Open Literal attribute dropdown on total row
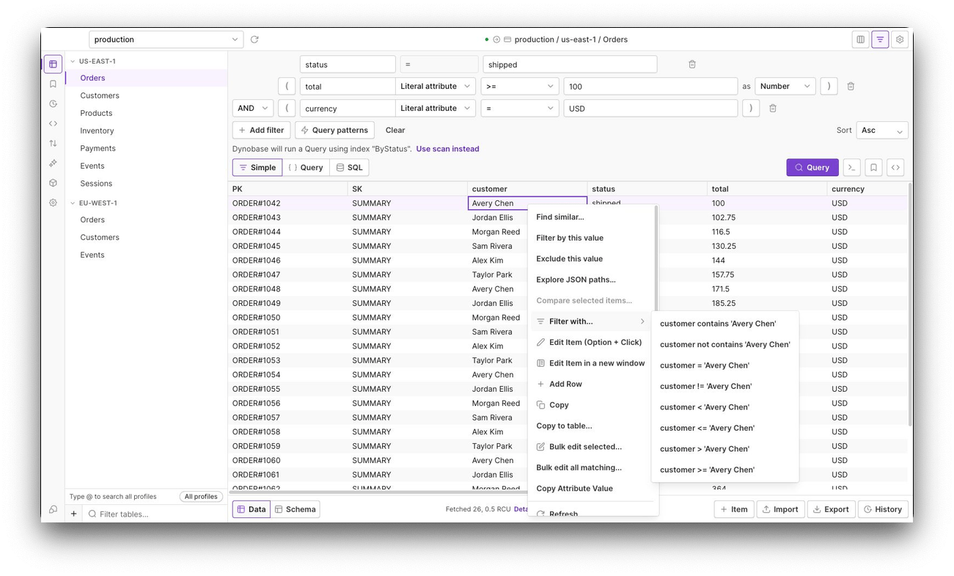954x576 pixels. pyautogui.click(x=436, y=87)
